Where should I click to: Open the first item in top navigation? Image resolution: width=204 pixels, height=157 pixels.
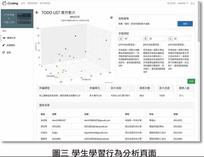23,3
